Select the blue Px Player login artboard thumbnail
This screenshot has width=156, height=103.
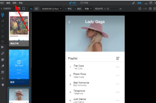pos(19,67)
